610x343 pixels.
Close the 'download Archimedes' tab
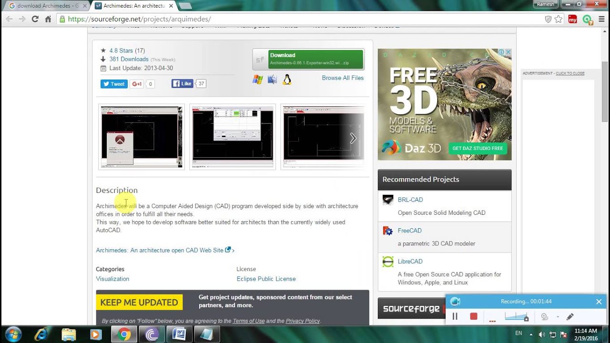(x=84, y=6)
